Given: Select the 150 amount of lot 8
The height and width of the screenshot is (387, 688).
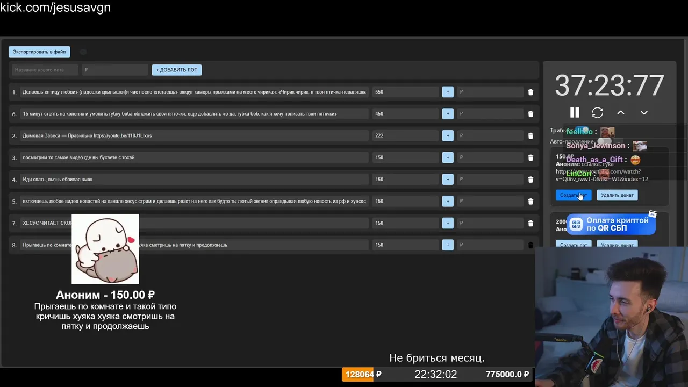Looking at the screenshot, I should click(x=405, y=245).
